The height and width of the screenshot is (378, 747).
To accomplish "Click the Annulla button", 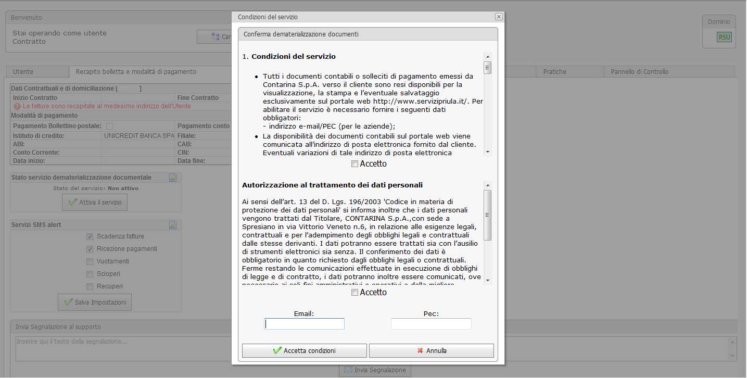I will tap(432, 351).
